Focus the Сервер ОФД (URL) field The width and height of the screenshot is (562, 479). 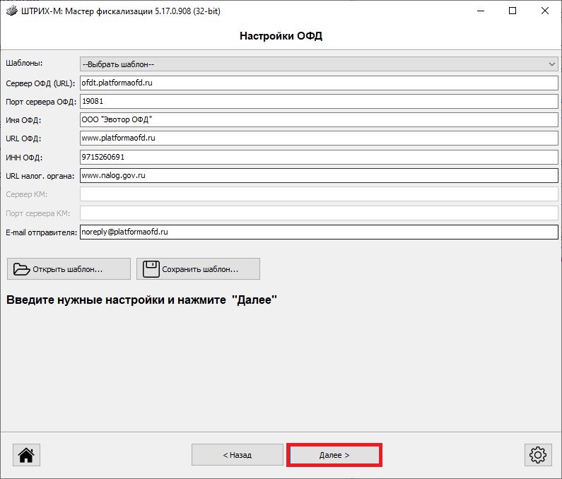click(x=318, y=83)
